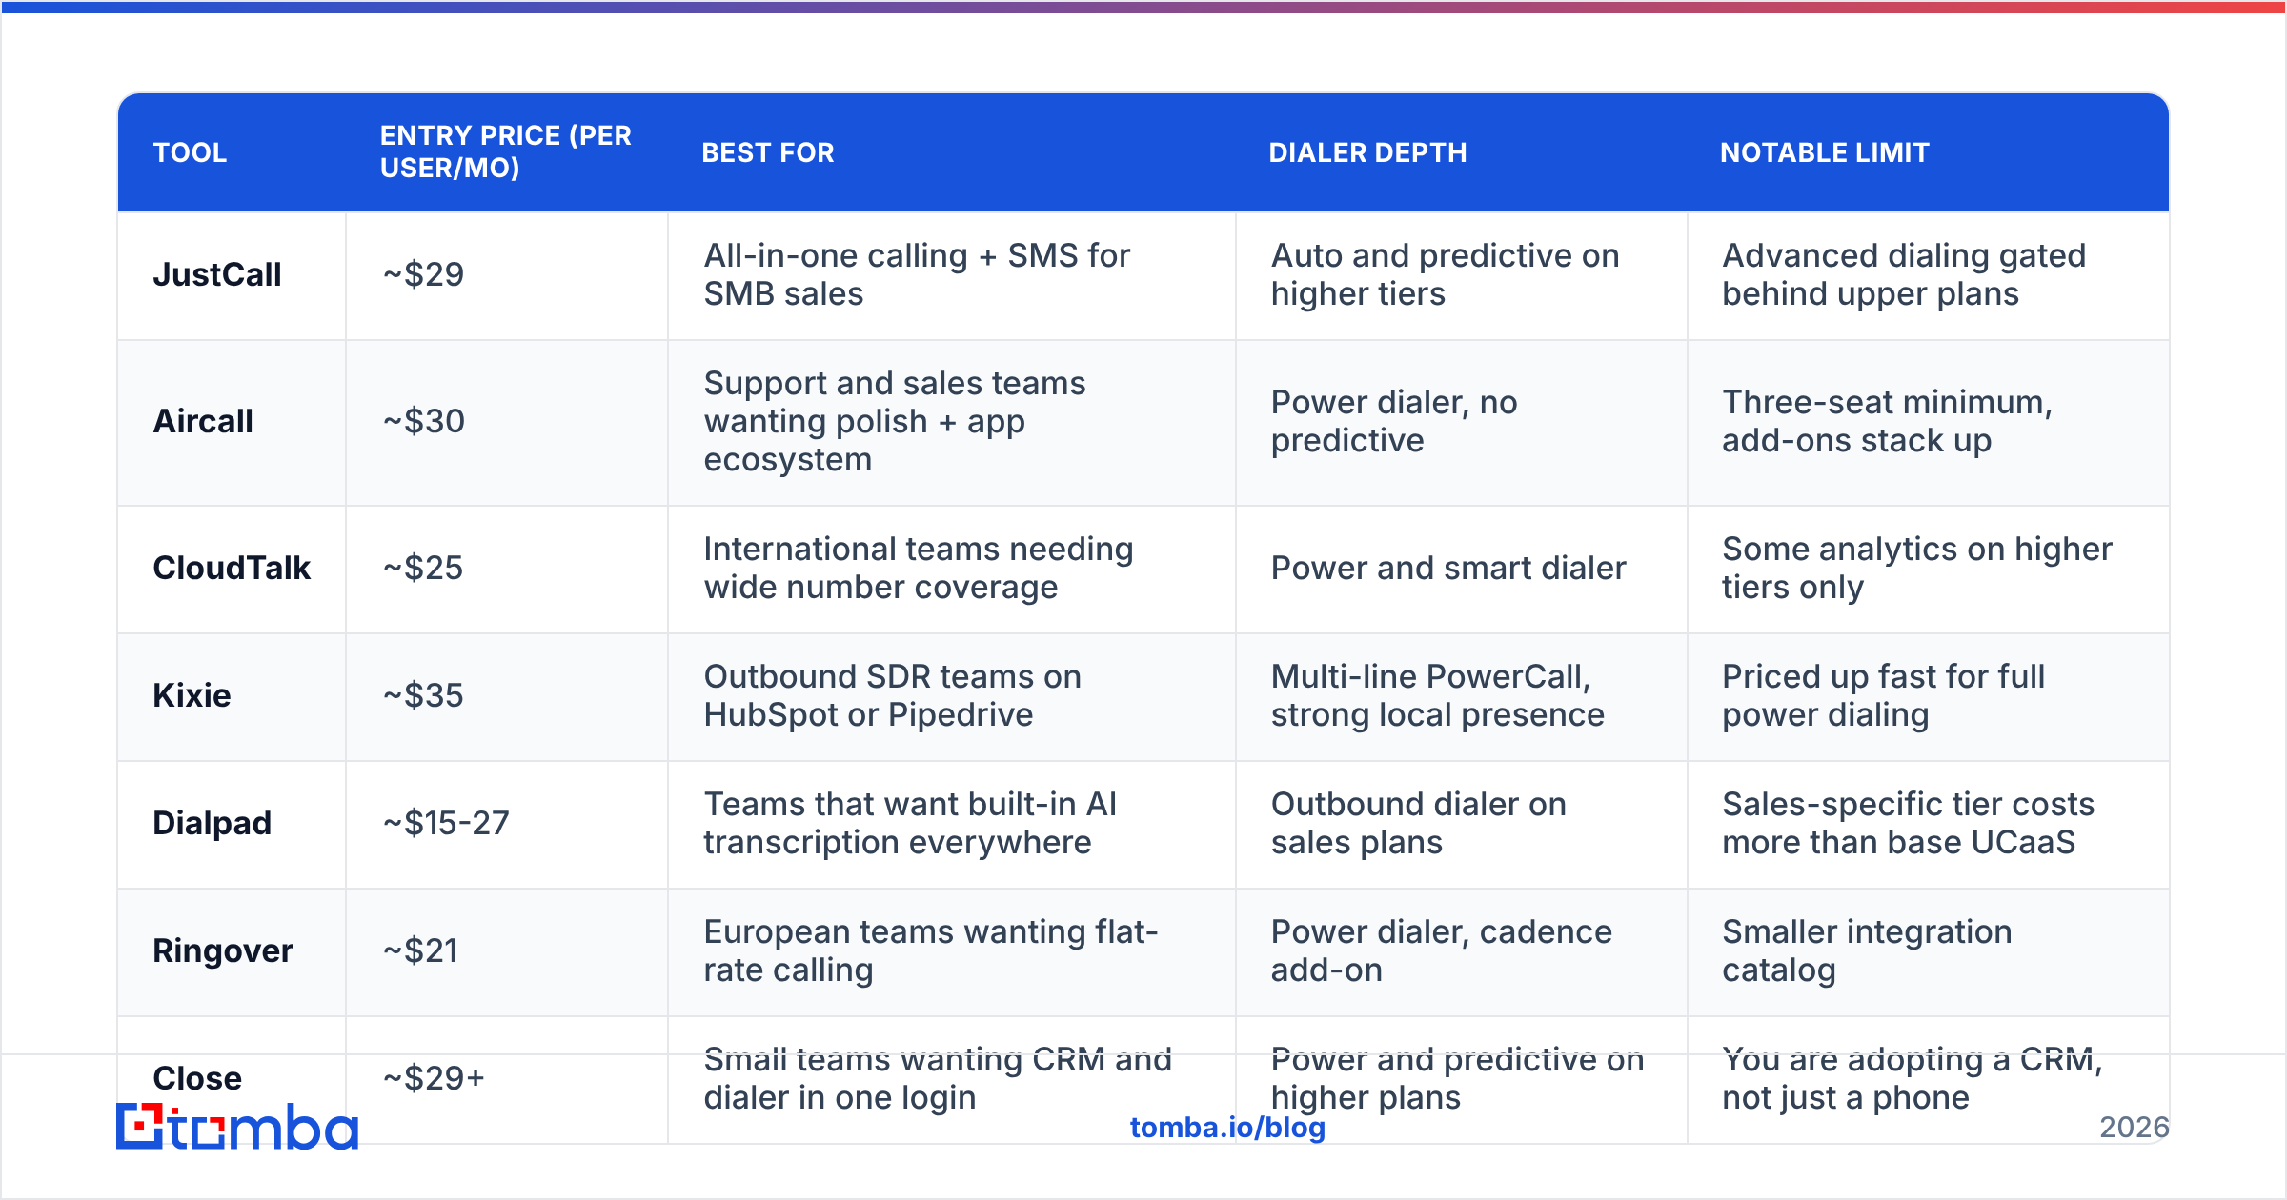The image size is (2287, 1200).
Task: Select the JustCall tool name
Action: [x=217, y=274]
